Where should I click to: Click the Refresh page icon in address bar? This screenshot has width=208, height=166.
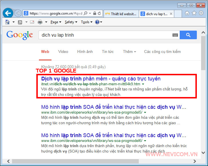(99, 13)
